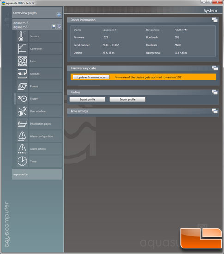Select Alarm configuration in the sidebar
224x254 pixels.
(46, 136)
